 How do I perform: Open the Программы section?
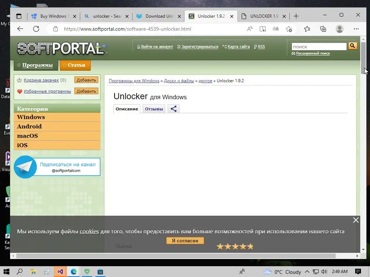(x=36, y=65)
